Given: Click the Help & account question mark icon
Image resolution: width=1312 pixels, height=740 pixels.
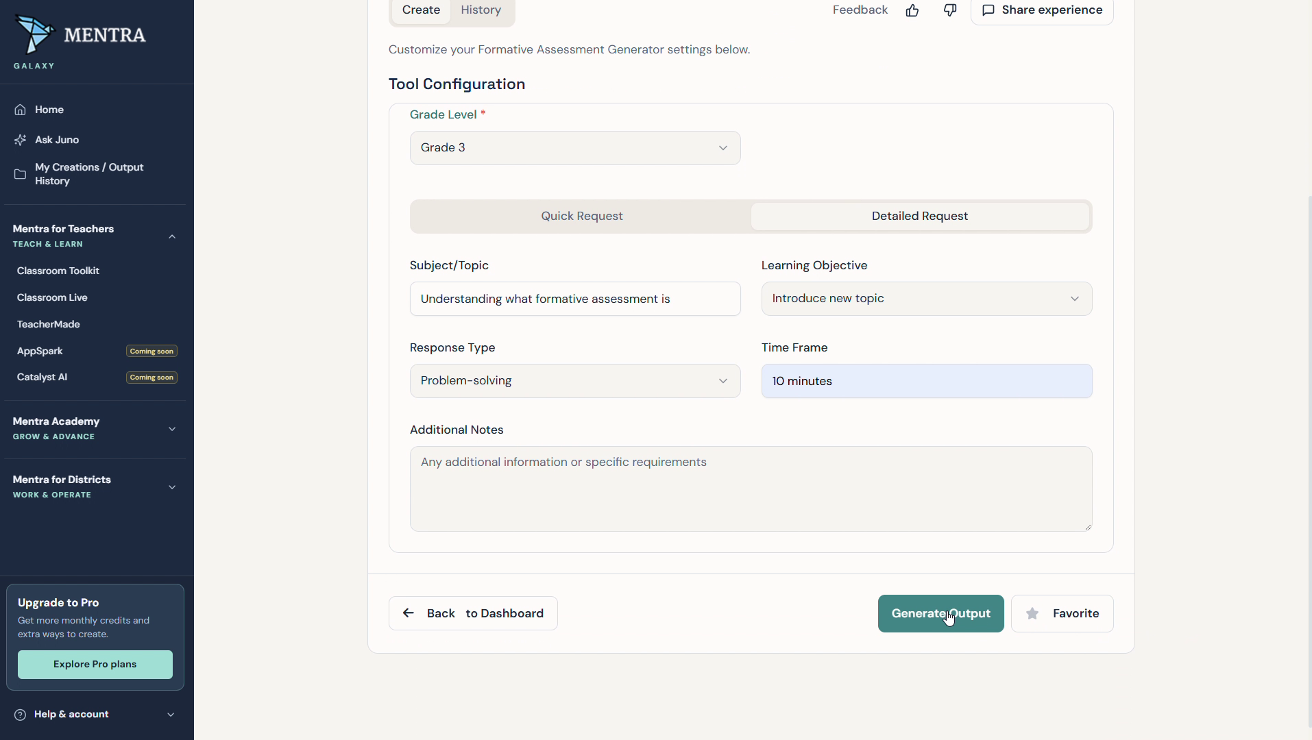Looking at the screenshot, I should [x=21, y=715].
